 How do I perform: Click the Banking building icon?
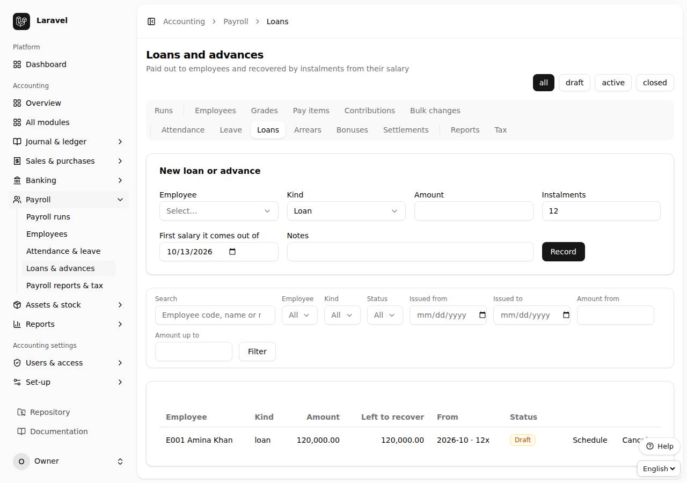tap(17, 180)
